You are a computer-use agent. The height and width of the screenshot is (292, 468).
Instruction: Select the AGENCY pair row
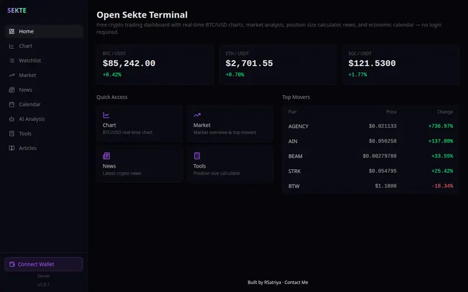(370, 126)
